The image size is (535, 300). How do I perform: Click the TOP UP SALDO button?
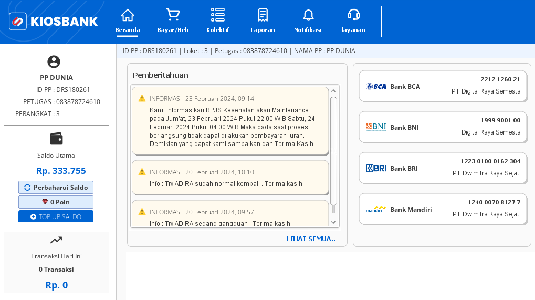click(x=56, y=216)
